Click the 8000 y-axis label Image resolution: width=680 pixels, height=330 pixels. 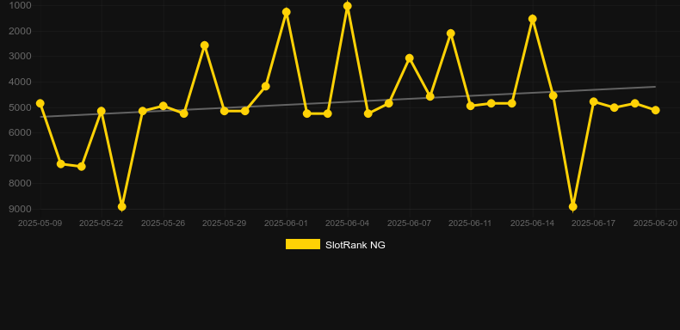20,183
